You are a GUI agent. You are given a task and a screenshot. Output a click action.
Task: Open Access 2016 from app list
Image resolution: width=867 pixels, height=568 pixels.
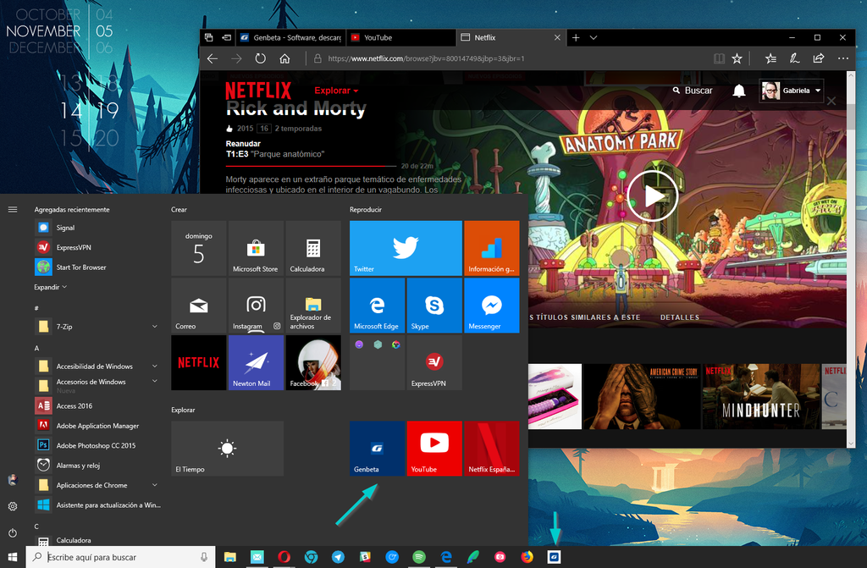tap(97, 406)
